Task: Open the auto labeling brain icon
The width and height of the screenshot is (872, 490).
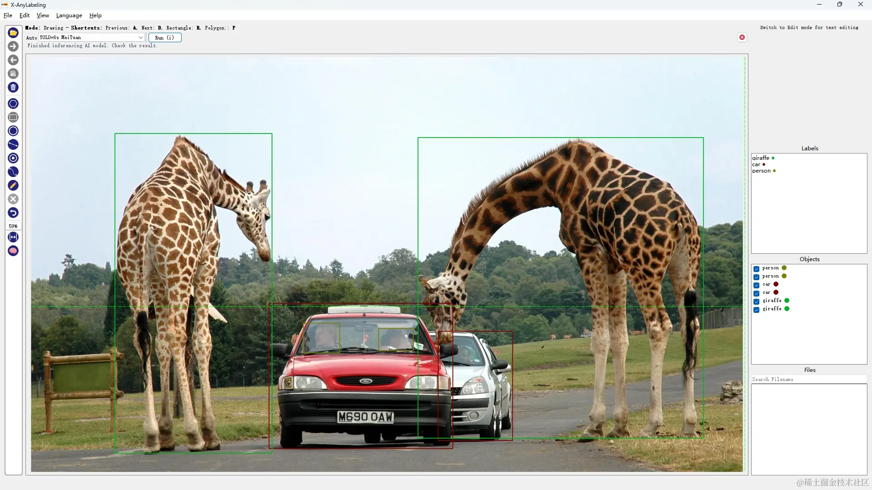Action: [13, 251]
